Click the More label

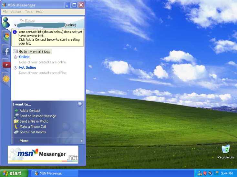[24, 141]
